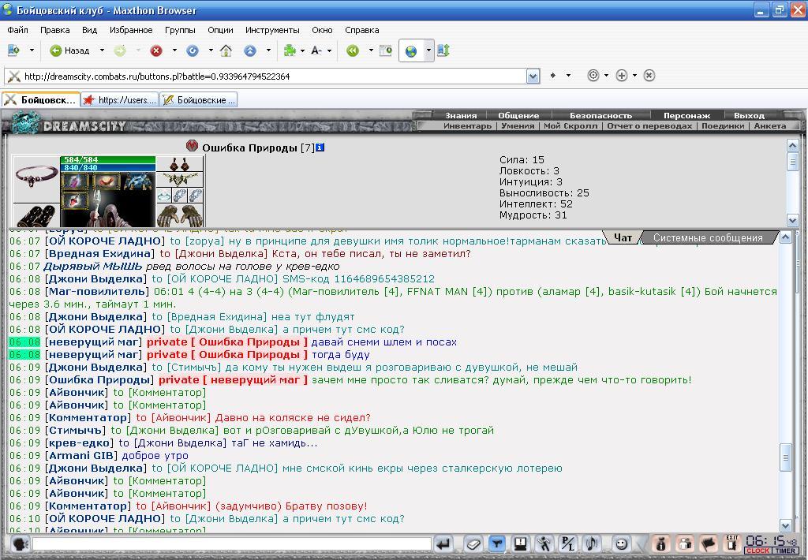Switch to the https://users... tab

click(120, 100)
